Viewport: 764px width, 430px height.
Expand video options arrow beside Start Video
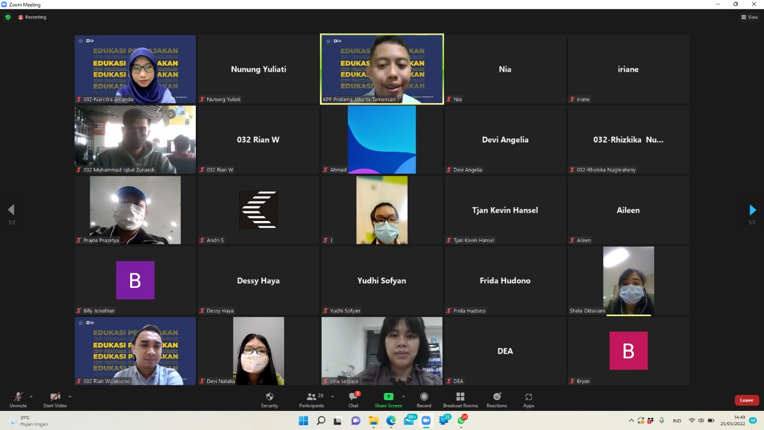[70, 397]
